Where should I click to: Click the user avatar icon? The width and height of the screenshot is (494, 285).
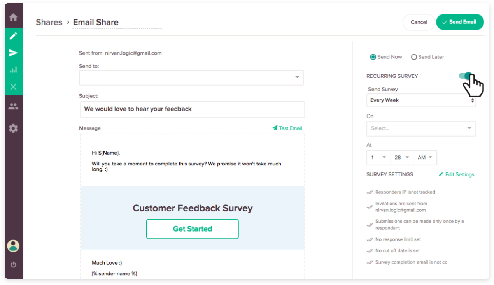(13, 246)
